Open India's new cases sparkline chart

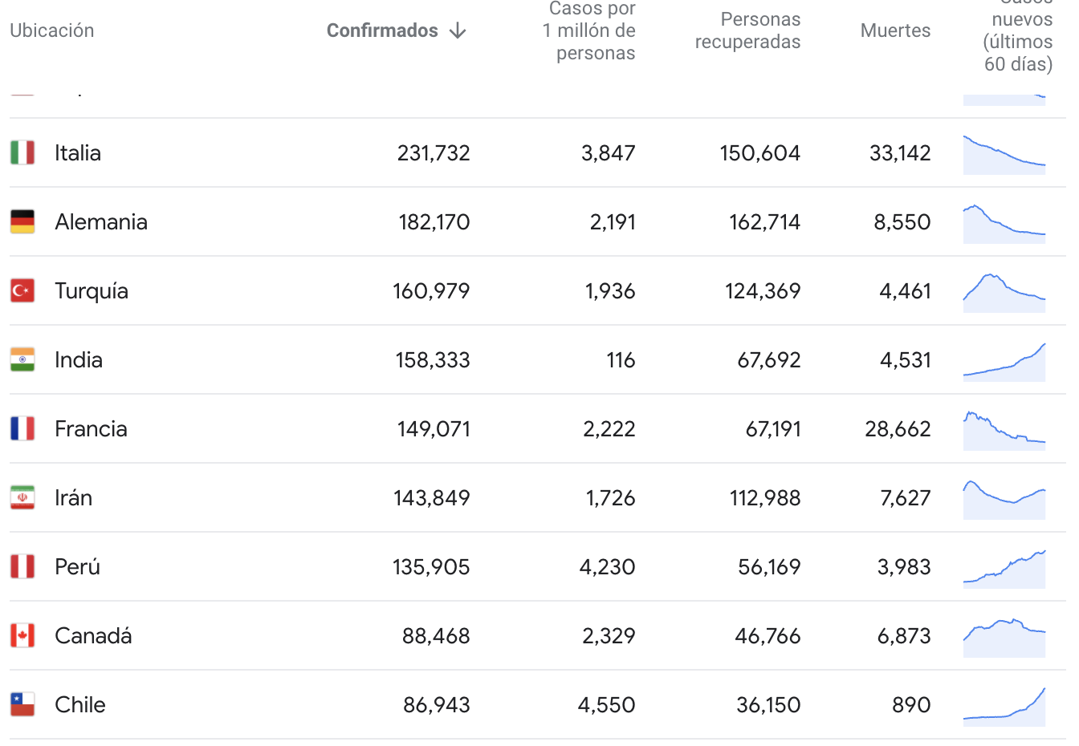1004,361
